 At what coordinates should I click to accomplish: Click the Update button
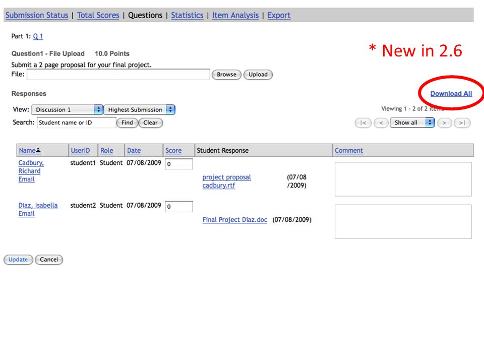18,260
